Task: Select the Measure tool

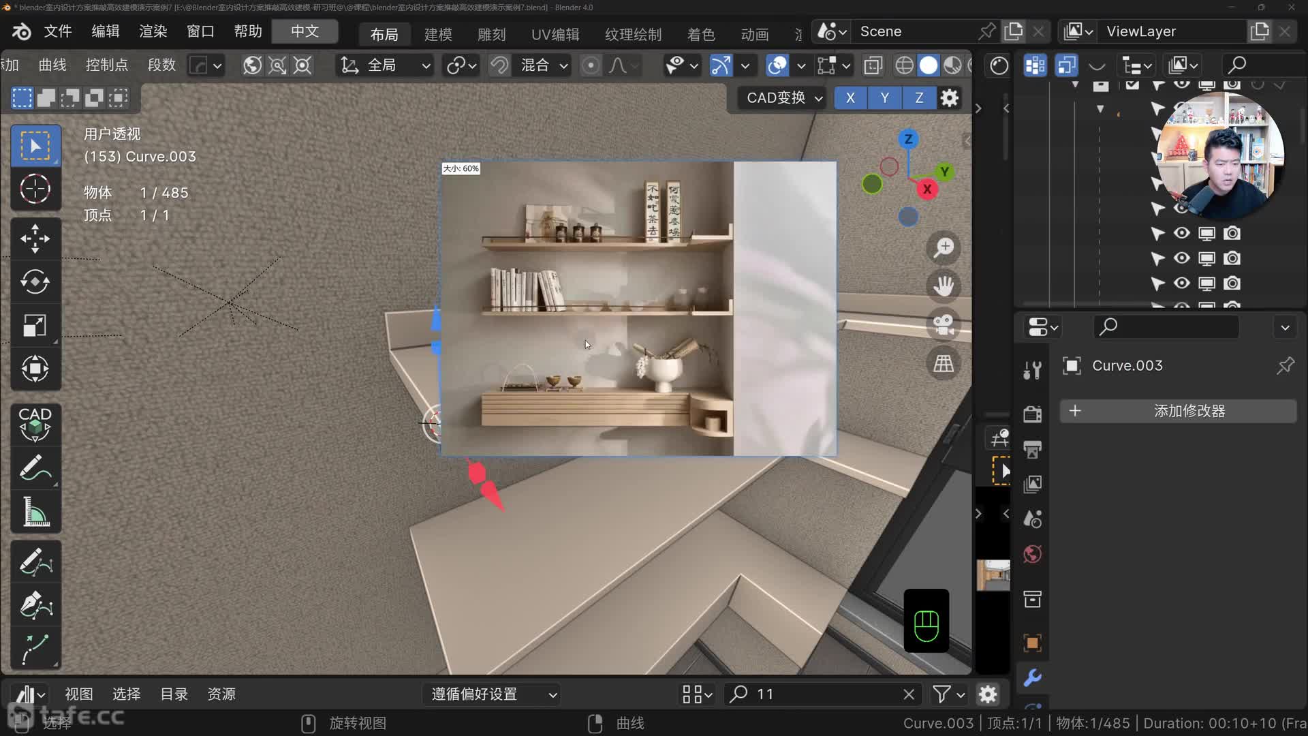Action: click(35, 511)
